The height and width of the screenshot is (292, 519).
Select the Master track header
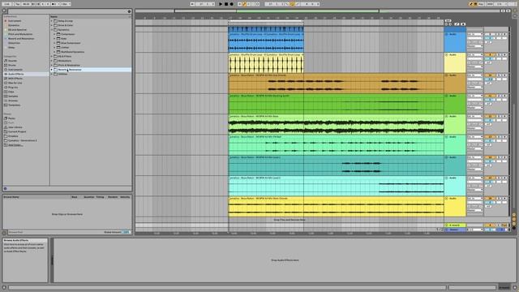click(x=455, y=230)
